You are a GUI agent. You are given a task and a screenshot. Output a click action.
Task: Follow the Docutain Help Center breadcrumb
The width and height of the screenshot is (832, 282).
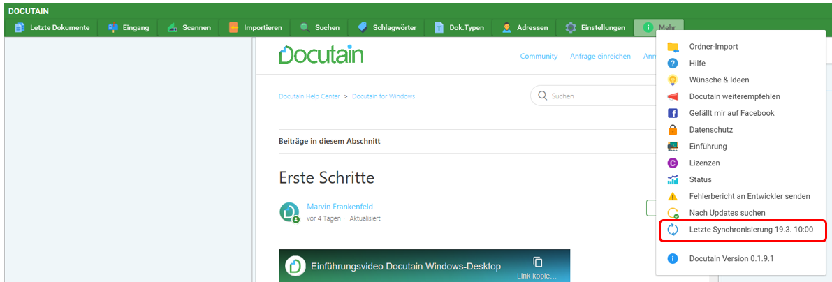(309, 96)
